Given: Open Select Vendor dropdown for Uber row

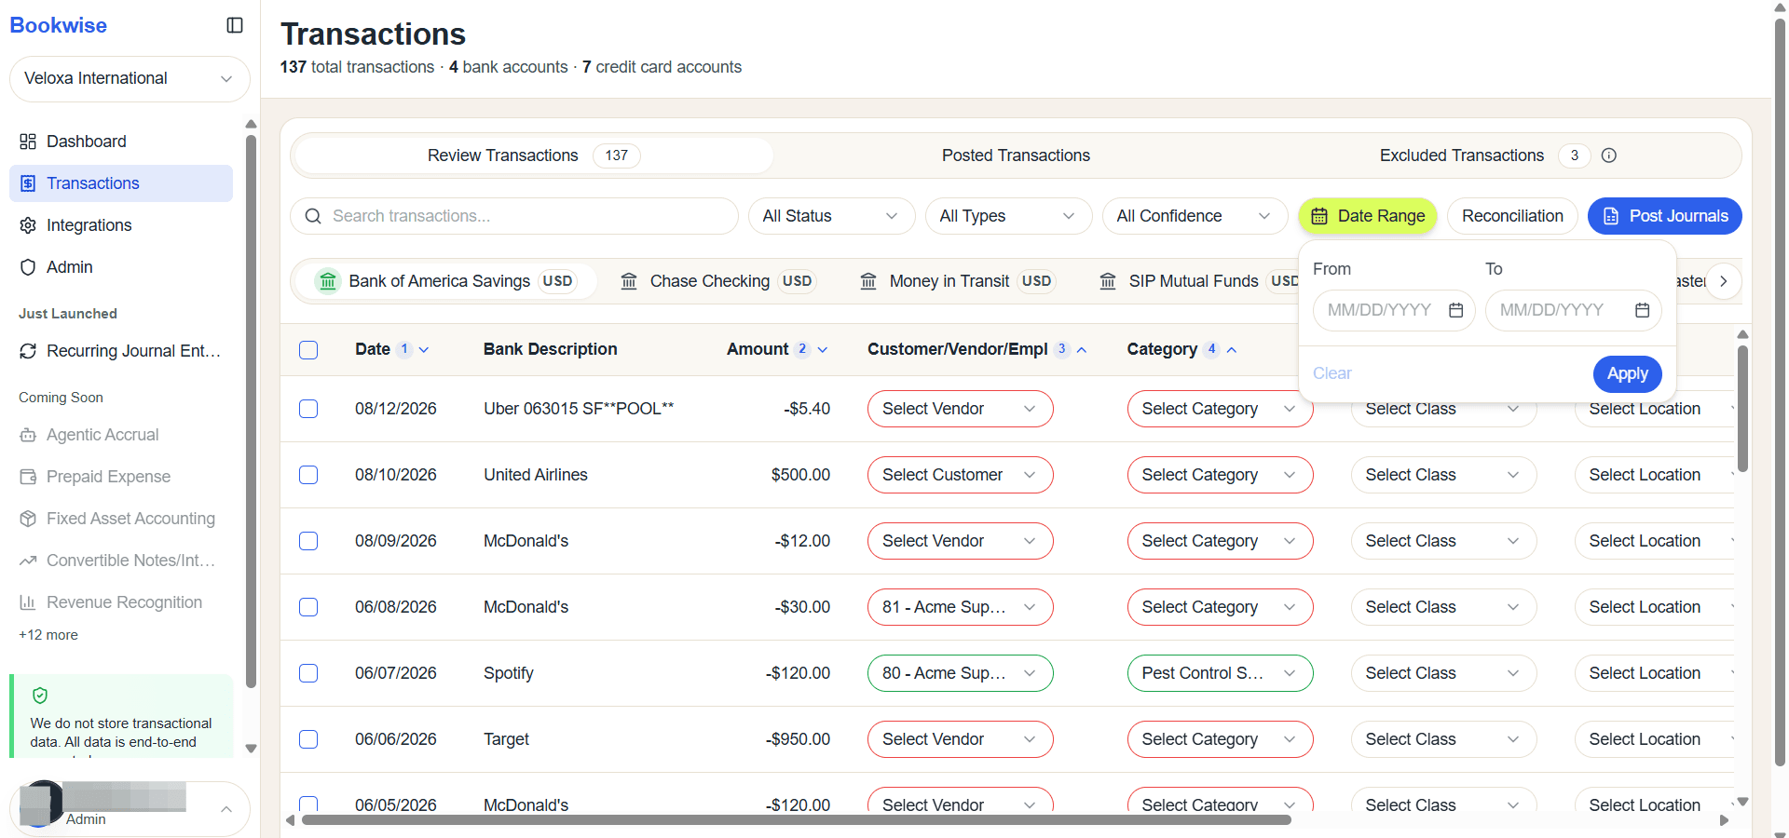Looking at the screenshot, I should [960, 409].
